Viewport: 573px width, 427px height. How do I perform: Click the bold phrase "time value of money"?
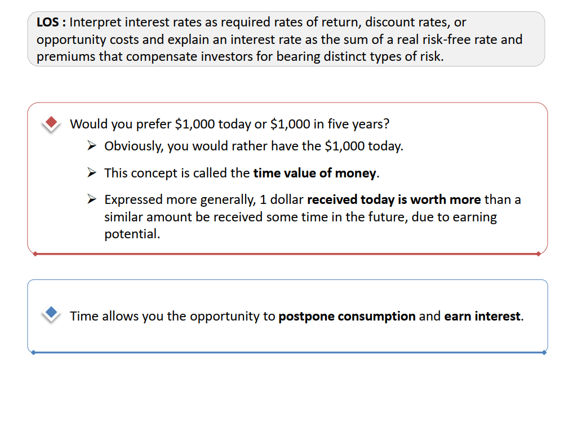[314, 173]
